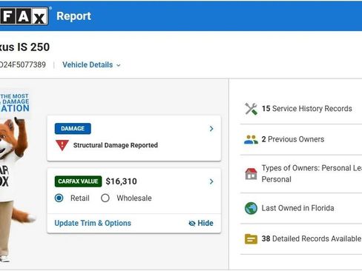Click the CARFAX logo in header
Screen dimensions: 362x271
pos(24,16)
